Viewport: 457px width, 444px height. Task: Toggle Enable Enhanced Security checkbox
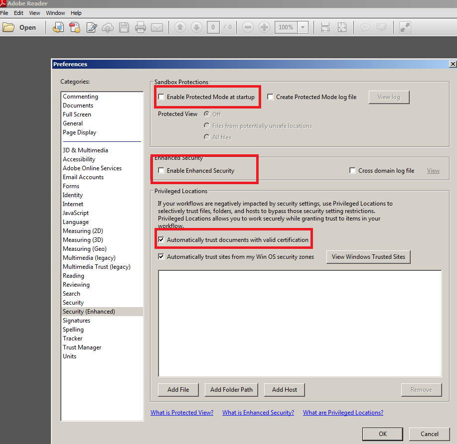161,170
